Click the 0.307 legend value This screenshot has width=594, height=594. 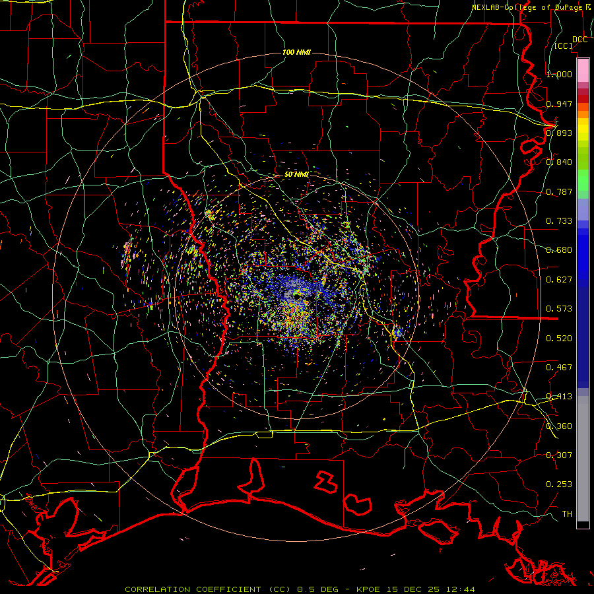coord(559,455)
